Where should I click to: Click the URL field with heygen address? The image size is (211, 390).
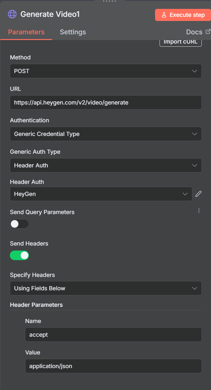click(106, 102)
